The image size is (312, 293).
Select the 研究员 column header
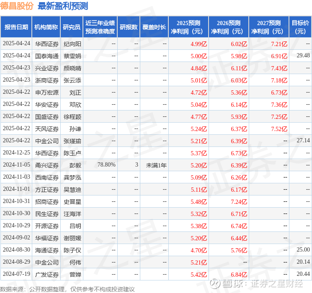pyautogui.click(x=72, y=27)
